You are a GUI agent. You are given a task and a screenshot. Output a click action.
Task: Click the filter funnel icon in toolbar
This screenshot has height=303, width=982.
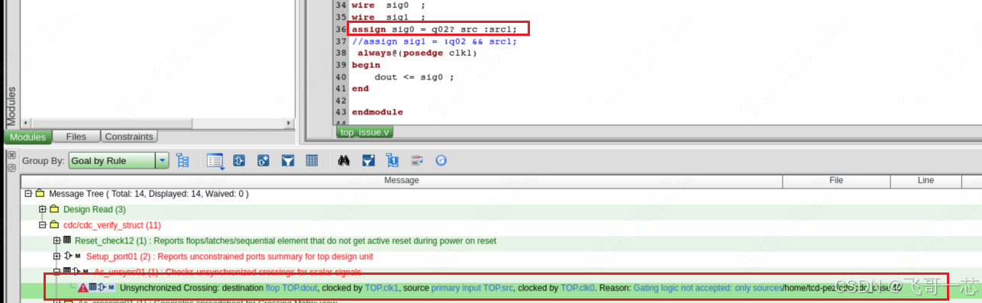pyautogui.click(x=288, y=161)
